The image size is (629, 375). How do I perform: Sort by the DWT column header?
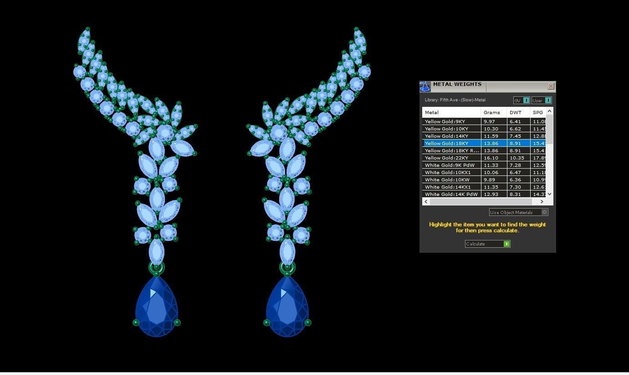(518, 112)
